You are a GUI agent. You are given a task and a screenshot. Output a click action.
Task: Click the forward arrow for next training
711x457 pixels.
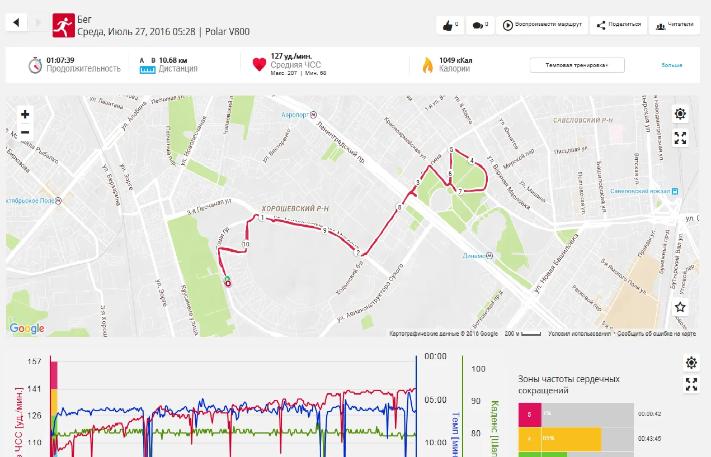37,22
